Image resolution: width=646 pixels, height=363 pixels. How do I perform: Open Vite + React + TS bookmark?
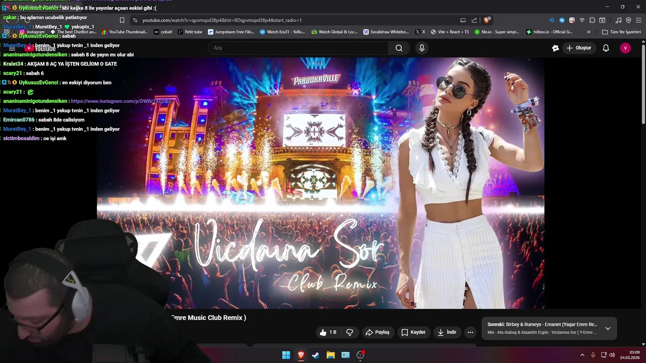pyautogui.click(x=450, y=32)
